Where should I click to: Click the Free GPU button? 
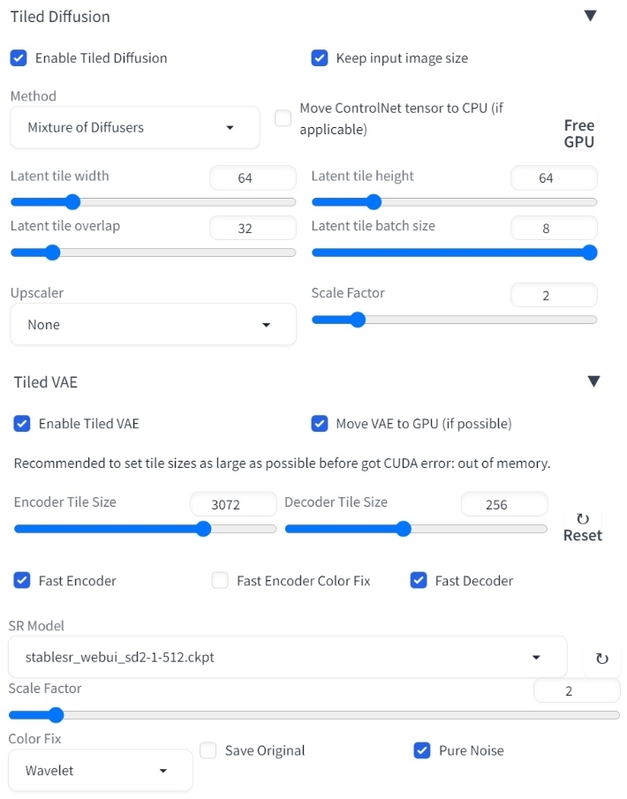coord(579,133)
